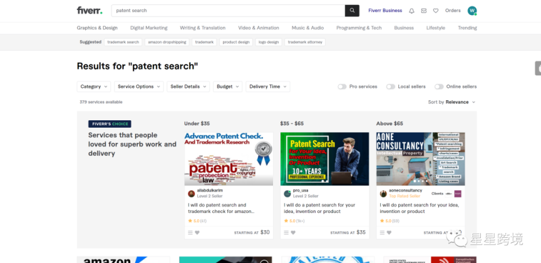Image resolution: width=541 pixels, height=263 pixels.
Task: Open messages envelope icon
Action: tap(424, 11)
